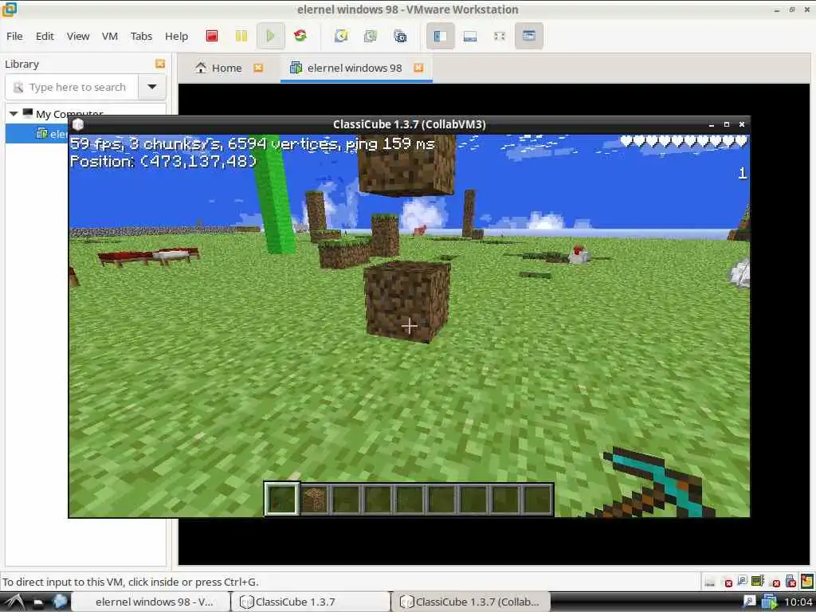Image resolution: width=816 pixels, height=612 pixels.
Task: Open the Tabs menu
Action: pos(141,36)
